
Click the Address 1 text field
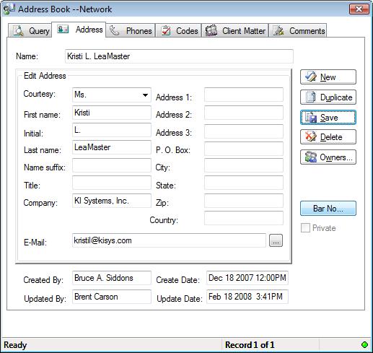(244, 95)
